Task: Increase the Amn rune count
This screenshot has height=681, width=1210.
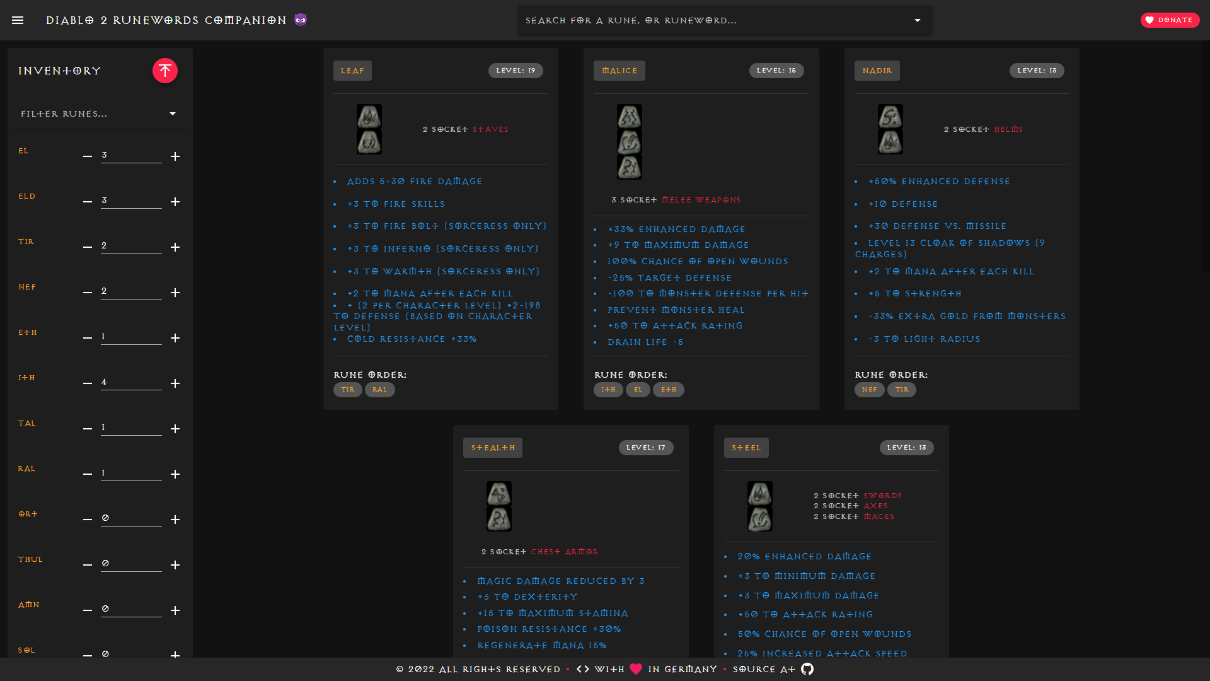Action: [x=175, y=610]
